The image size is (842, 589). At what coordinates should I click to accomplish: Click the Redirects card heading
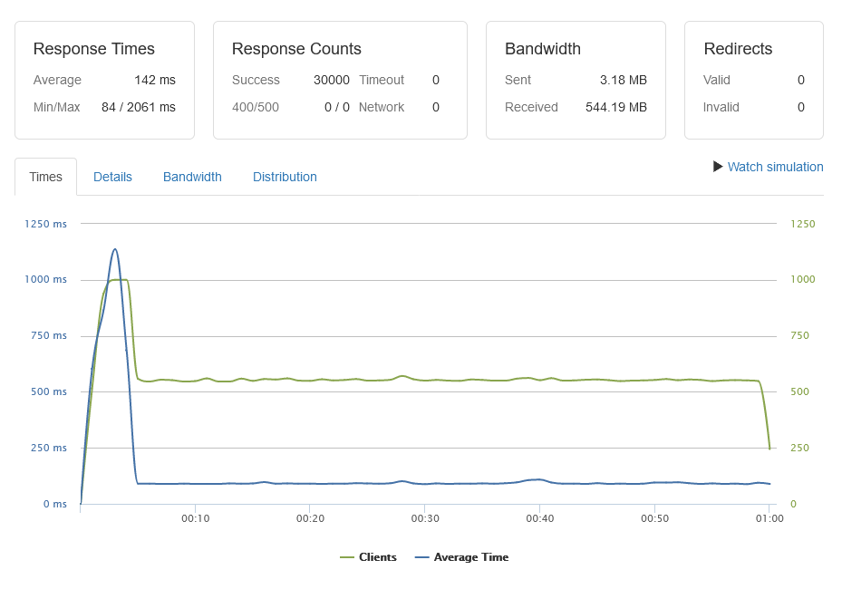pyautogui.click(x=738, y=49)
